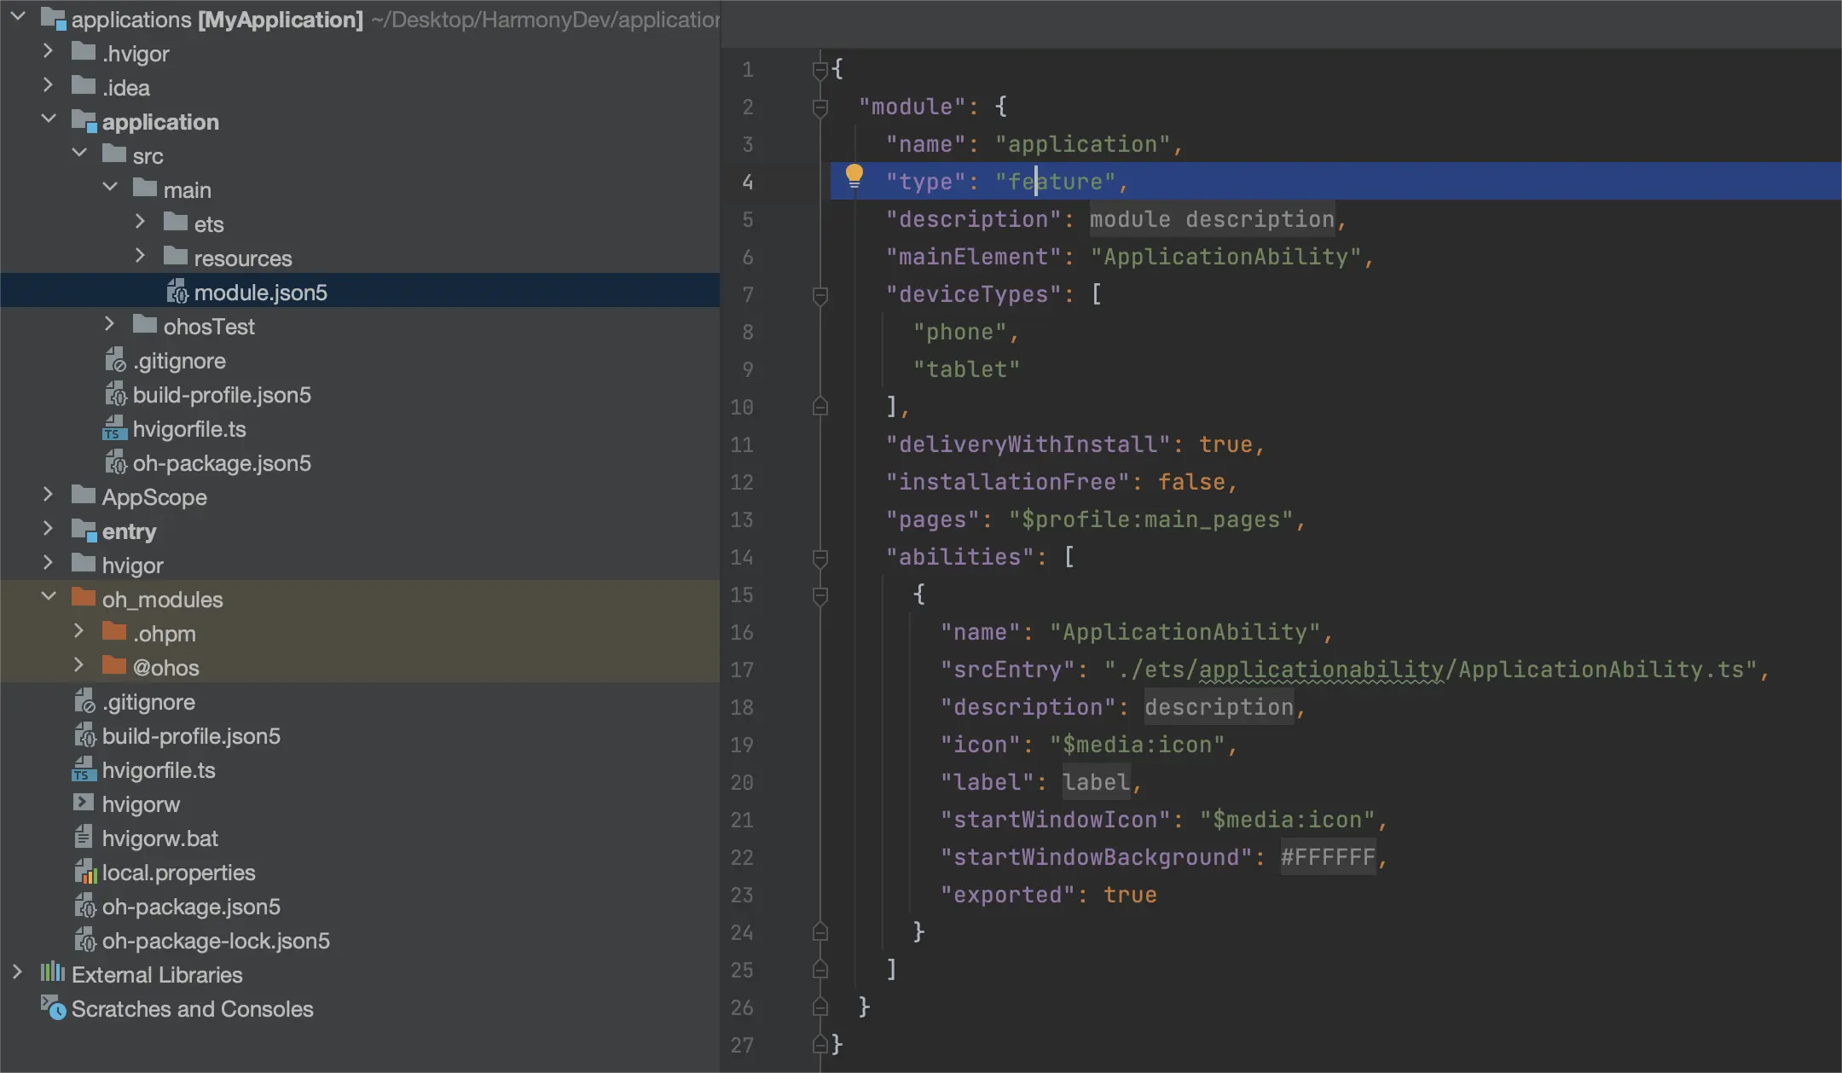Click the deliveryWithInstall true value
1842x1073 pixels.
pyautogui.click(x=1225, y=444)
